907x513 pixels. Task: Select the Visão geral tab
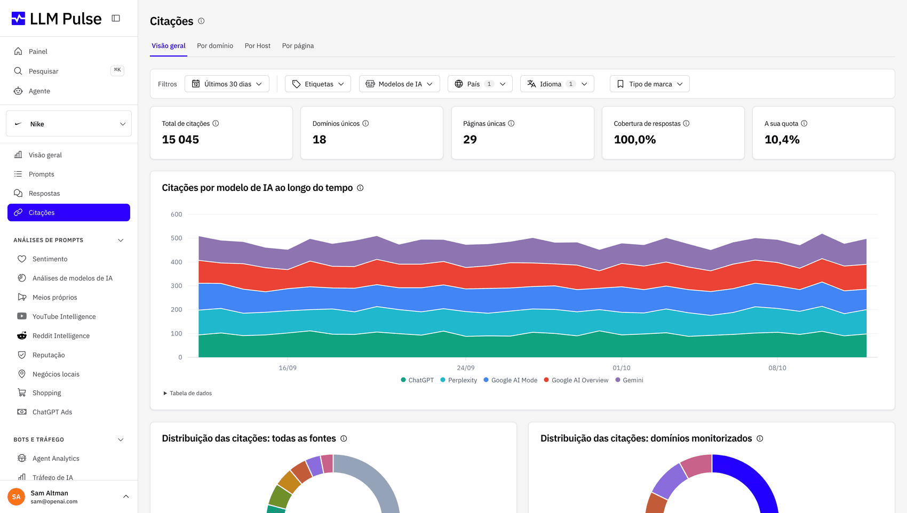[x=169, y=46]
